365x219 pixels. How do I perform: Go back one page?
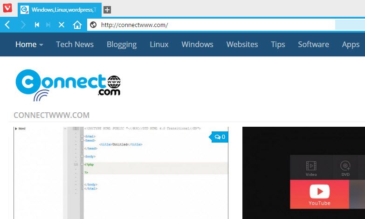pos(7,25)
